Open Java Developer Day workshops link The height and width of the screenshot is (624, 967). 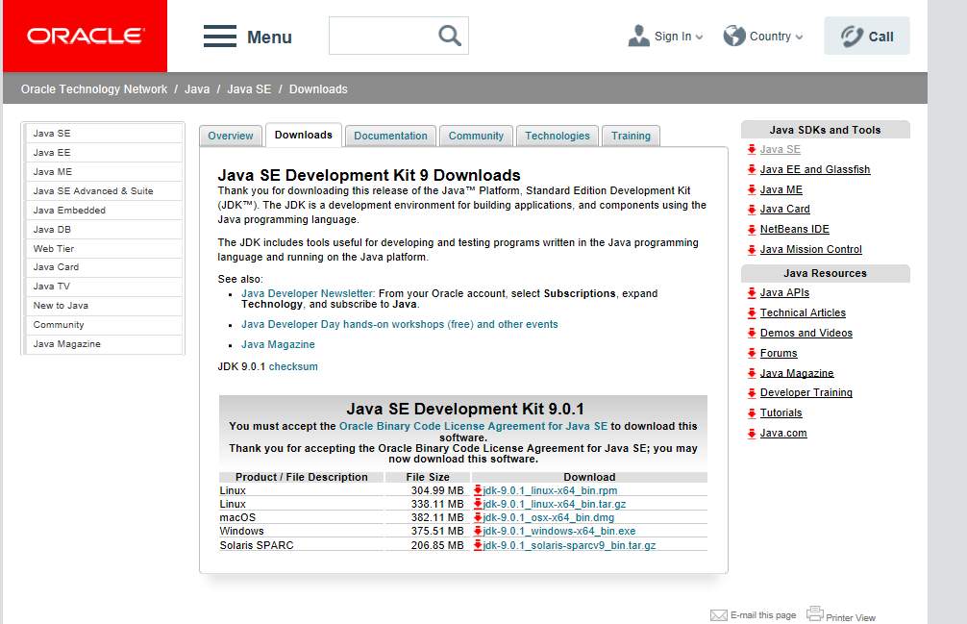coord(400,324)
